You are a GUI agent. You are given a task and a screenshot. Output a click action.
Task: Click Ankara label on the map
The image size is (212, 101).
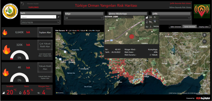(x=168, y=36)
